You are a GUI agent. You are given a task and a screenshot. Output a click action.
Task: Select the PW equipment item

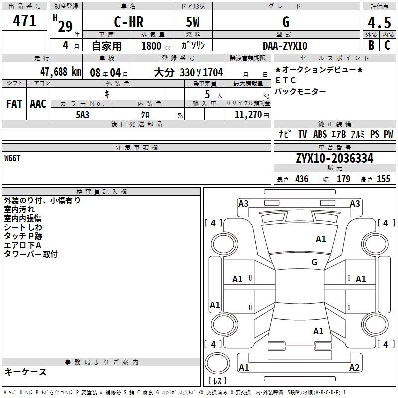(388, 134)
